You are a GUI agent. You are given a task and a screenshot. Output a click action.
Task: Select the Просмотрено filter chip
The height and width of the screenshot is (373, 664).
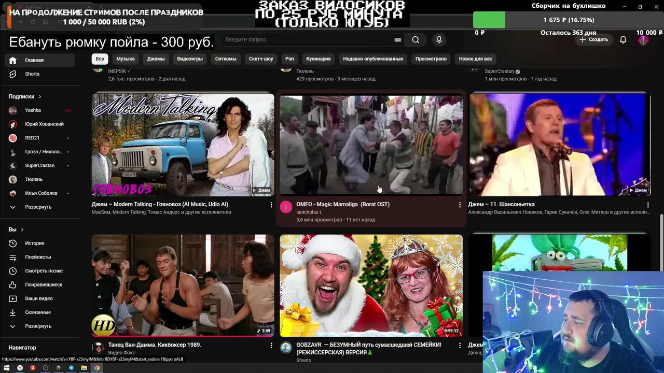[x=431, y=59]
